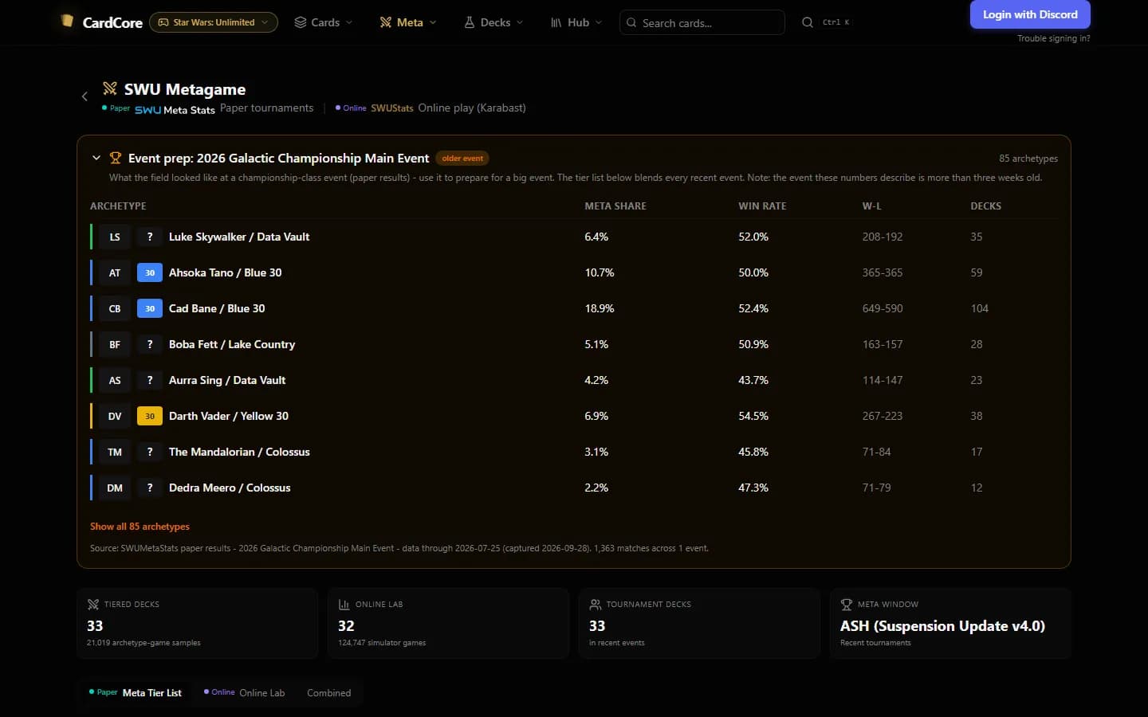Click the Online Lab bar chart icon
The height and width of the screenshot is (717, 1148).
[344, 604]
